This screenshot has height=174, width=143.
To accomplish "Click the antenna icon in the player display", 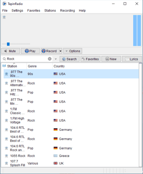I will [x=4, y=17].
